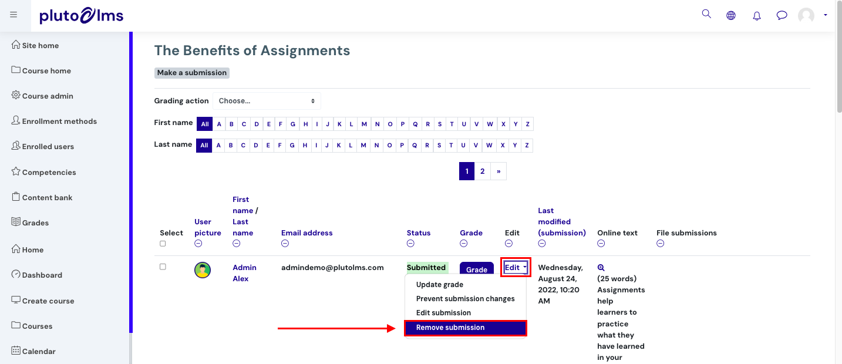Screen dimensions: 842x364
Task: Open Course home in sidebar
Action: [x=41, y=70]
